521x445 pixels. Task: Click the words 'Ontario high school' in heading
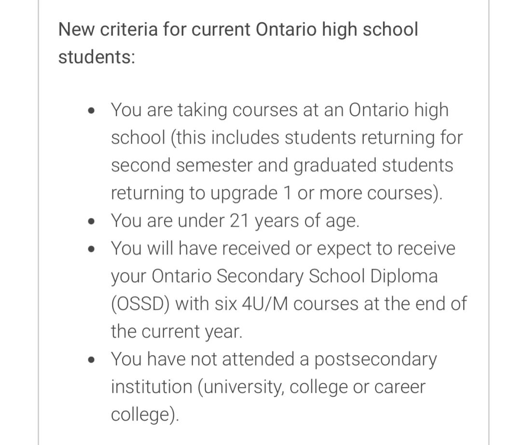coord(337,29)
